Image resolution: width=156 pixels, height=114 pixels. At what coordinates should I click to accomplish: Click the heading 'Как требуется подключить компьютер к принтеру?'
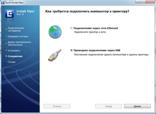pyautogui.click(x=87, y=11)
